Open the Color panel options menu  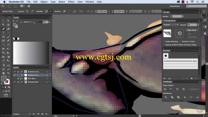(x=50, y=17)
